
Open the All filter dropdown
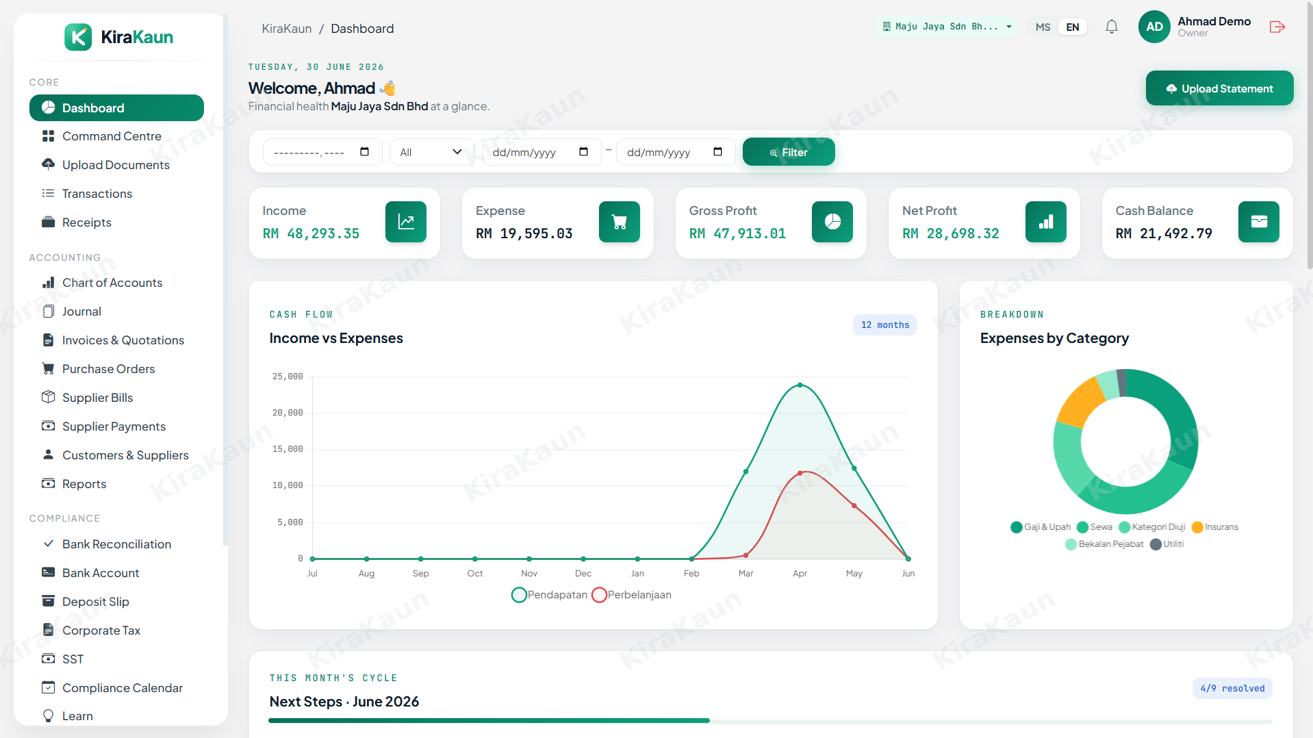432,152
